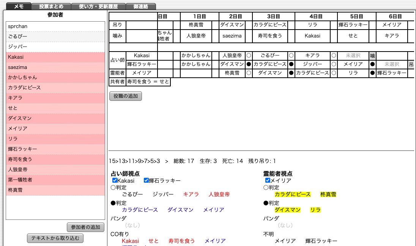Select リラ in the participant list

pos(55,139)
